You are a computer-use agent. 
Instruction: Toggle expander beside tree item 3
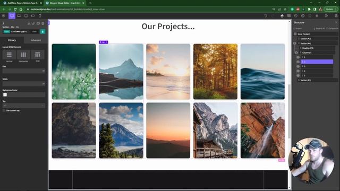pos(298,66)
